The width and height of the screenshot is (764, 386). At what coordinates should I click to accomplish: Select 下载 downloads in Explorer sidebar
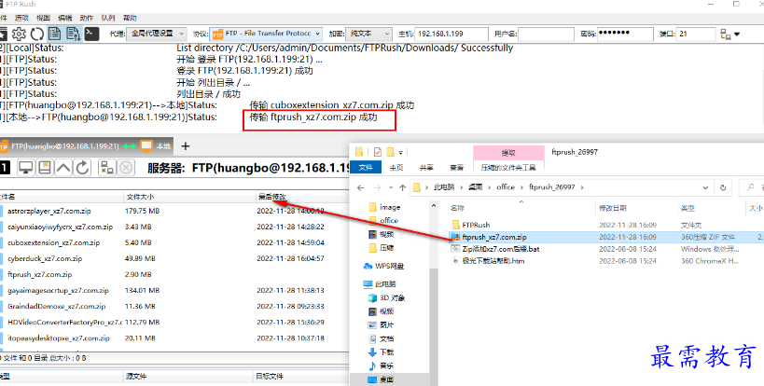381,352
